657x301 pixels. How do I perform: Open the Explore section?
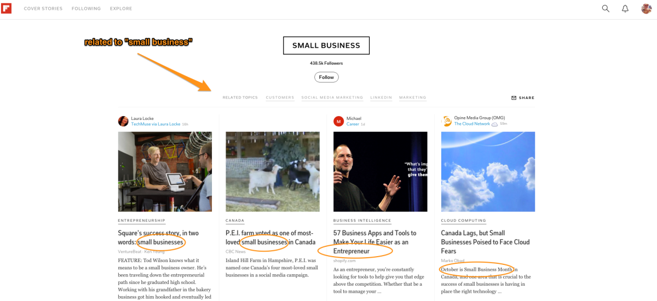(121, 9)
